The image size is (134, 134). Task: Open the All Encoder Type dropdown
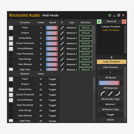pyautogui.click(x=110, y=104)
